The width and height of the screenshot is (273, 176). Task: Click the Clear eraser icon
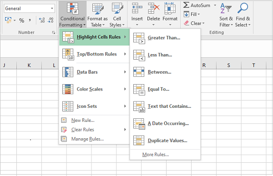[187, 23]
